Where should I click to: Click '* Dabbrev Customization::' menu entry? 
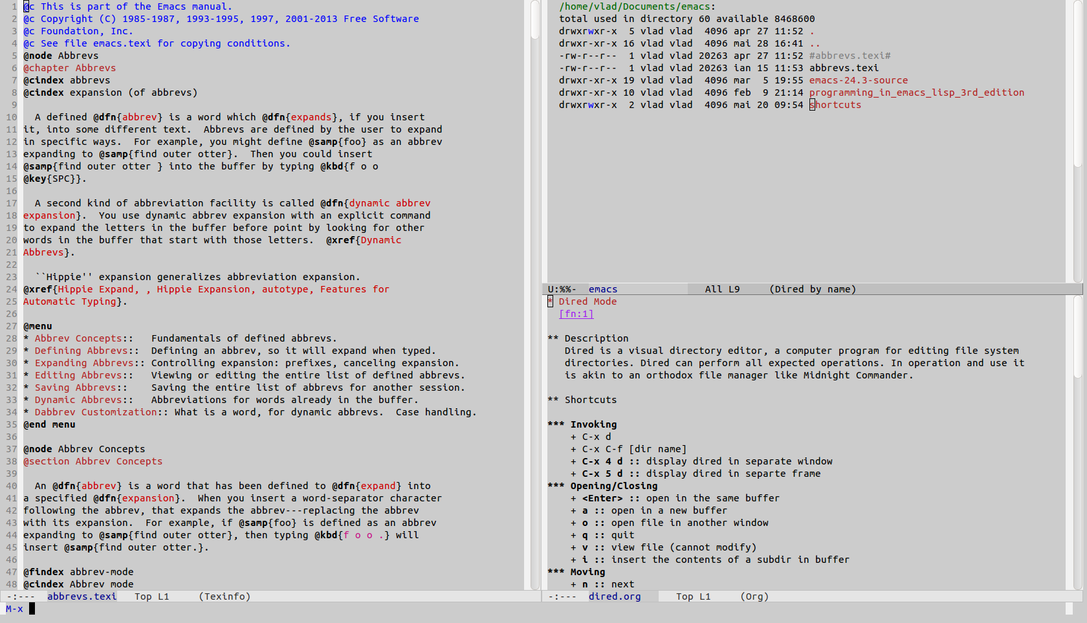[96, 412]
